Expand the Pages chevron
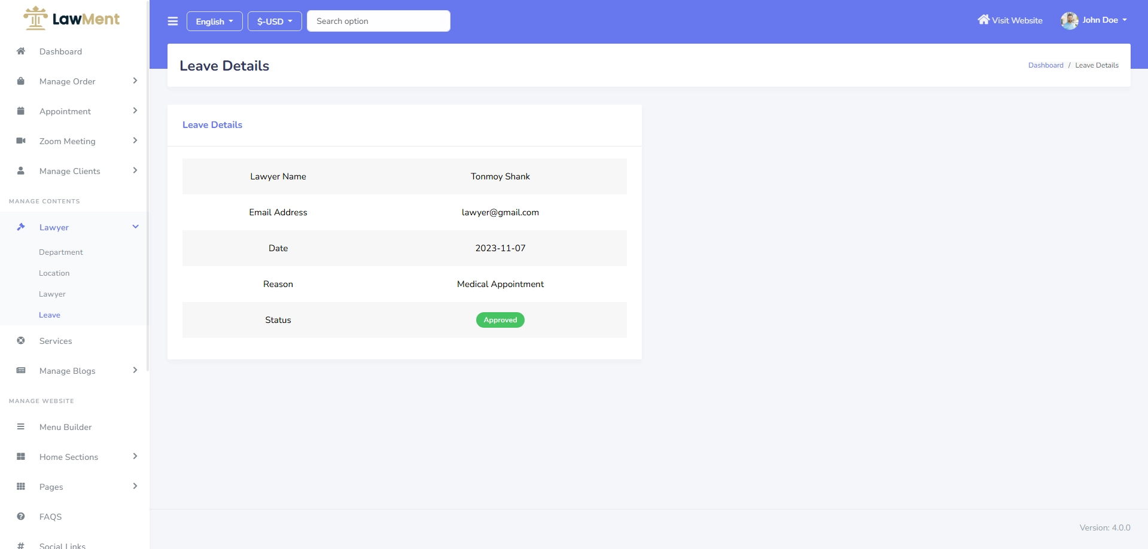The height and width of the screenshot is (549, 1148). (135, 486)
